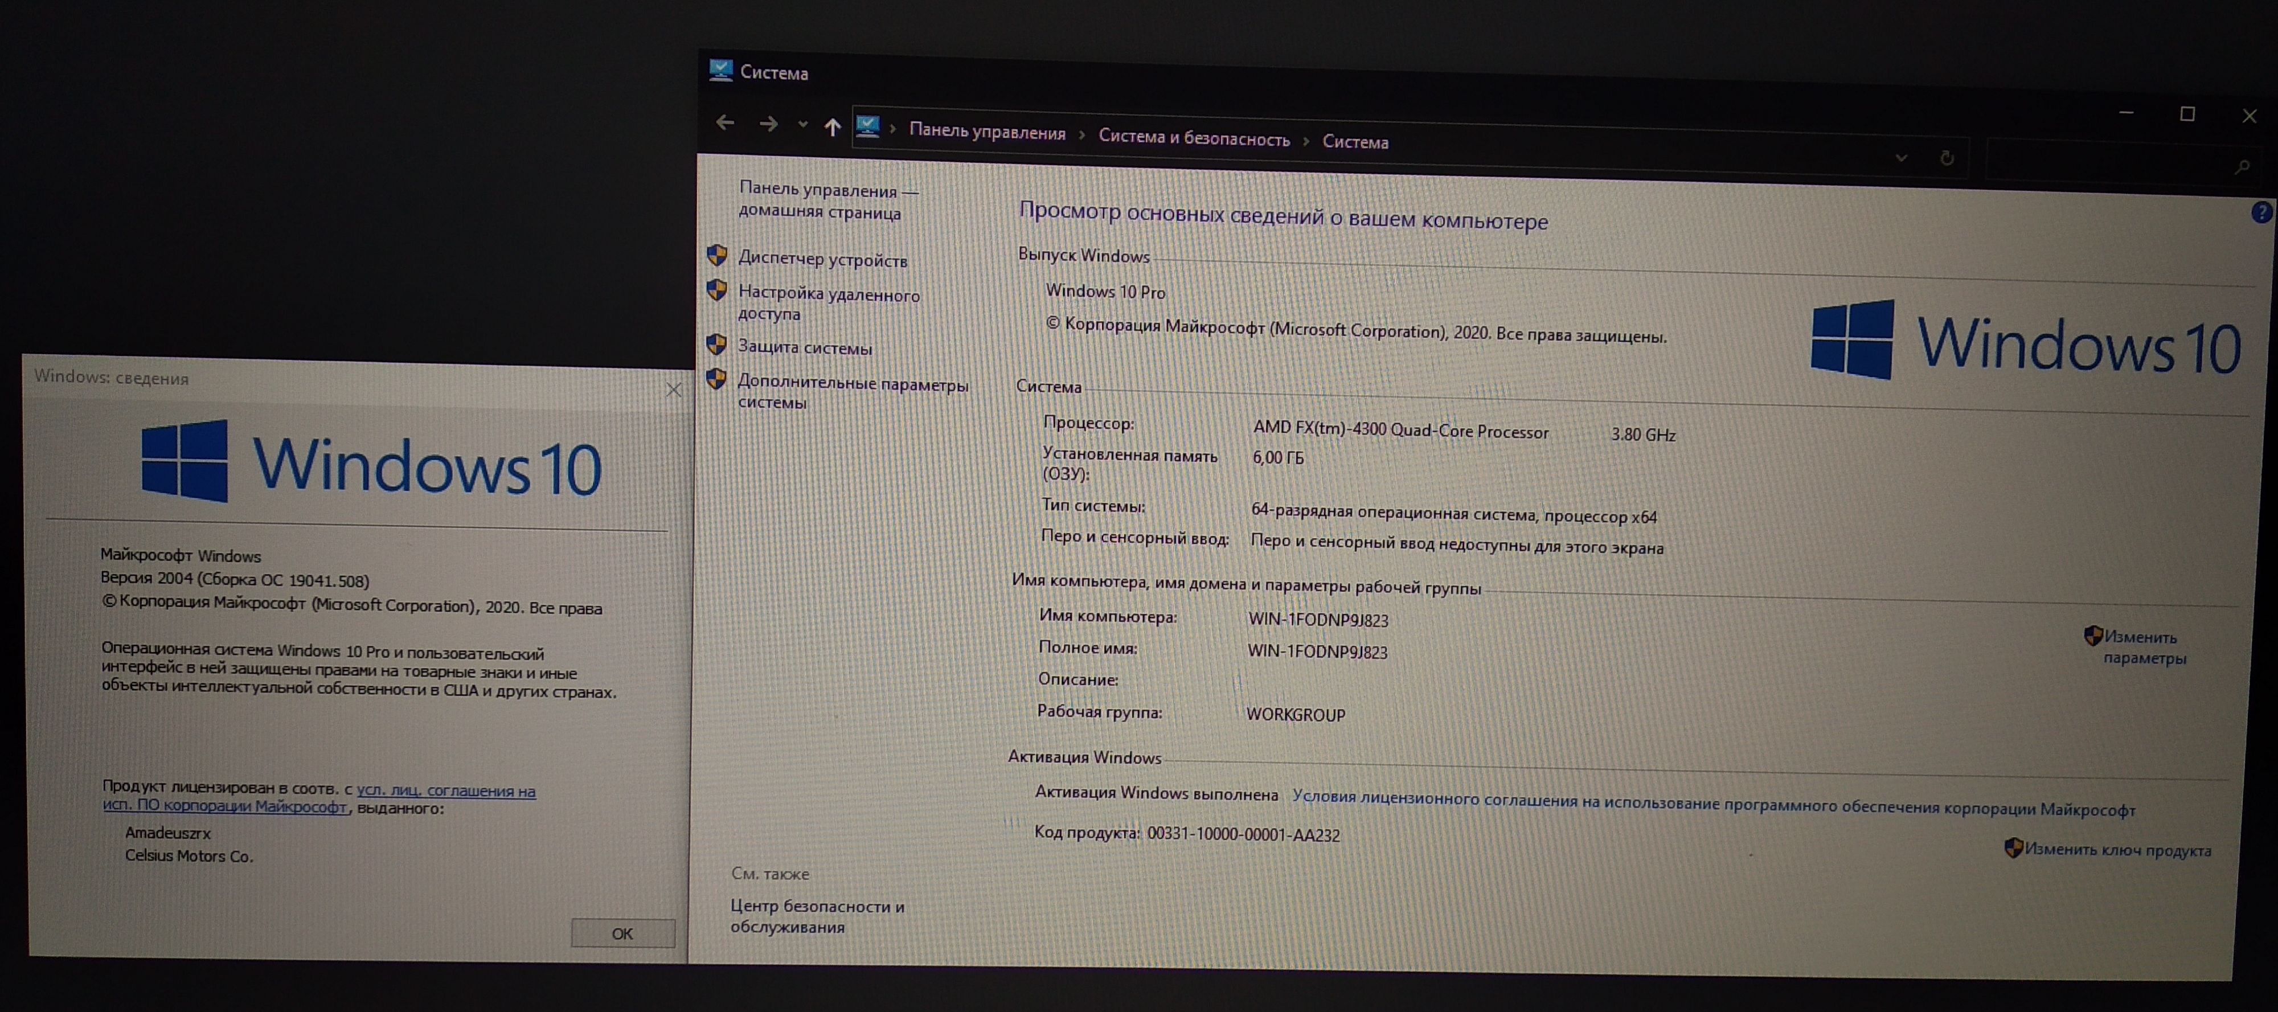Click processor value 'AMD FX(tm)-4300 Quad-Core Processor'
Screen dimensions: 2278x1012
click(1401, 430)
